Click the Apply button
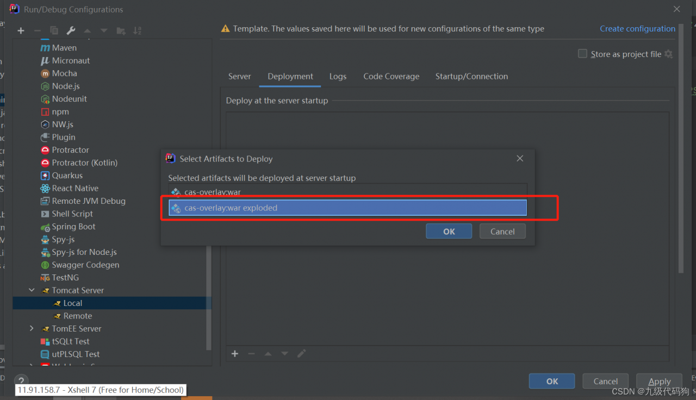696x400 pixels. (660, 381)
